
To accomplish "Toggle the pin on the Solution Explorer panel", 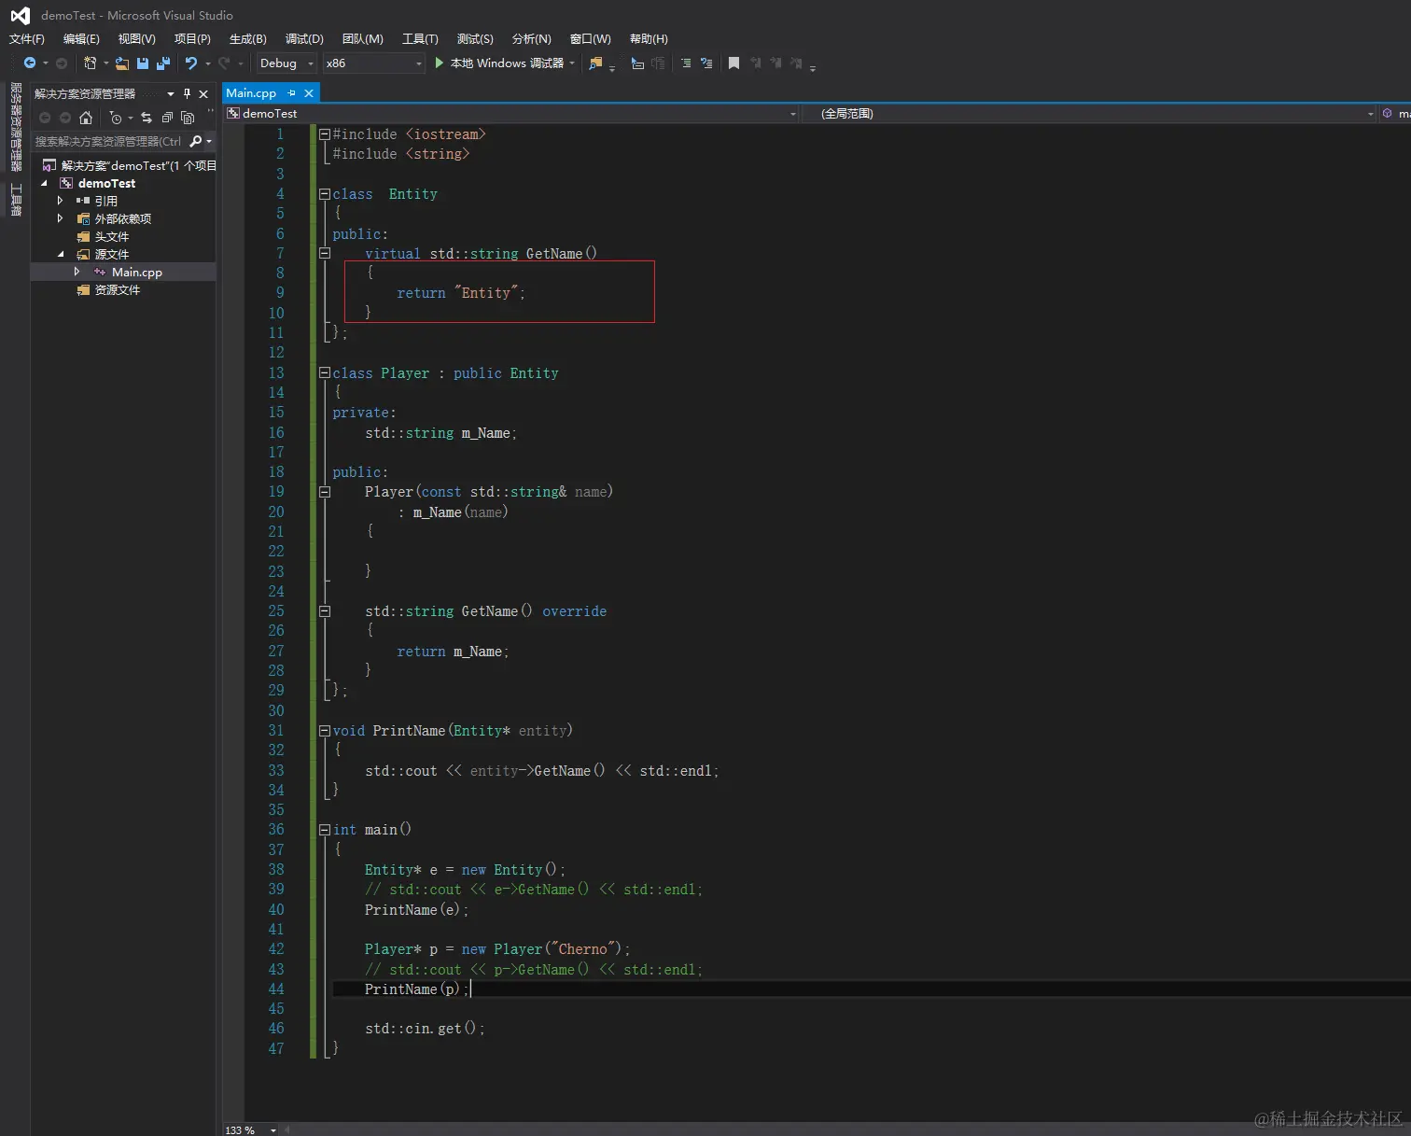I will click(187, 93).
